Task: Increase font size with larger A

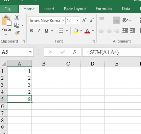Action: point(84,20)
